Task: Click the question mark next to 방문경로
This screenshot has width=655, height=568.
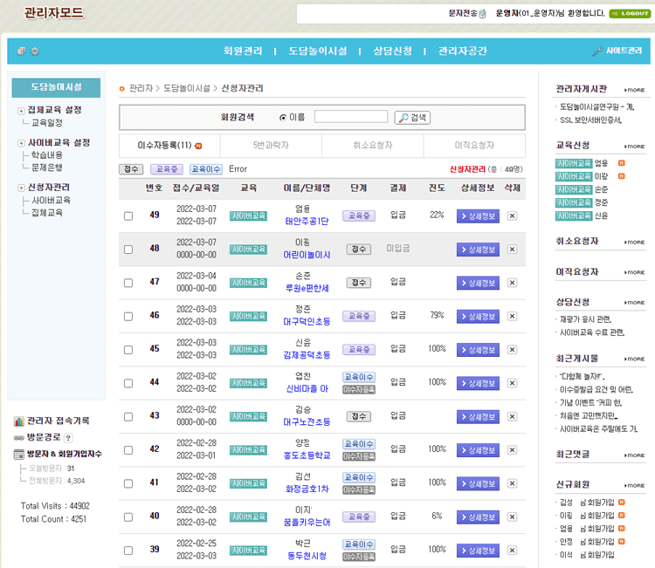Action: click(68, 438)
